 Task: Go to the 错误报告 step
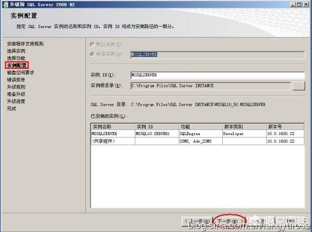point(16,80)
